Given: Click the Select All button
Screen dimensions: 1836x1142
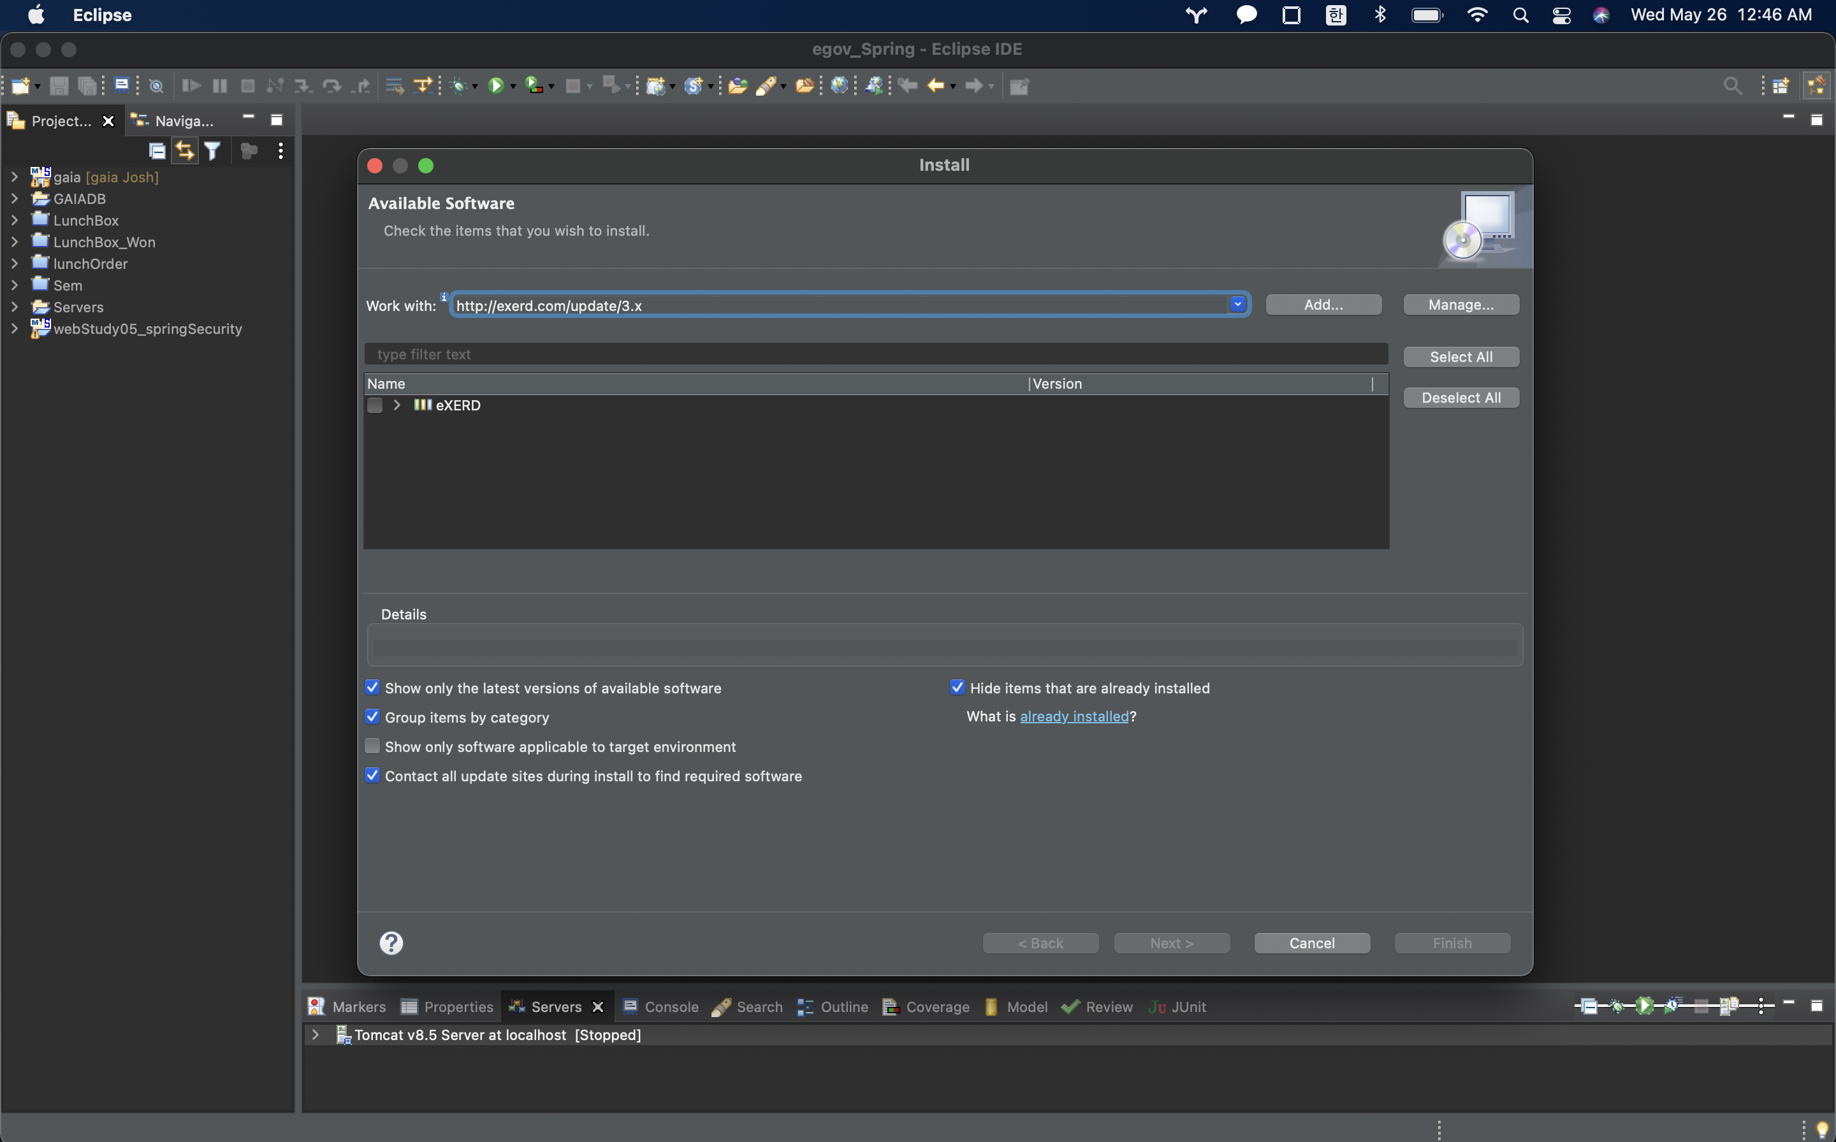Looking at the screenshot, I should click(1461, 356).
